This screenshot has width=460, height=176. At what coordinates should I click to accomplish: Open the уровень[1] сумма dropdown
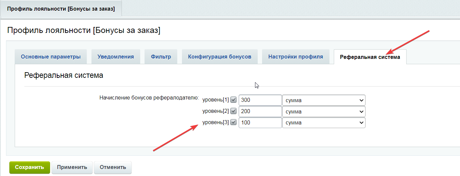324,100
